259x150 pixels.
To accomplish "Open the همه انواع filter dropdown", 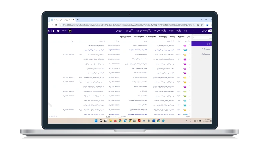I will [181, 36].
